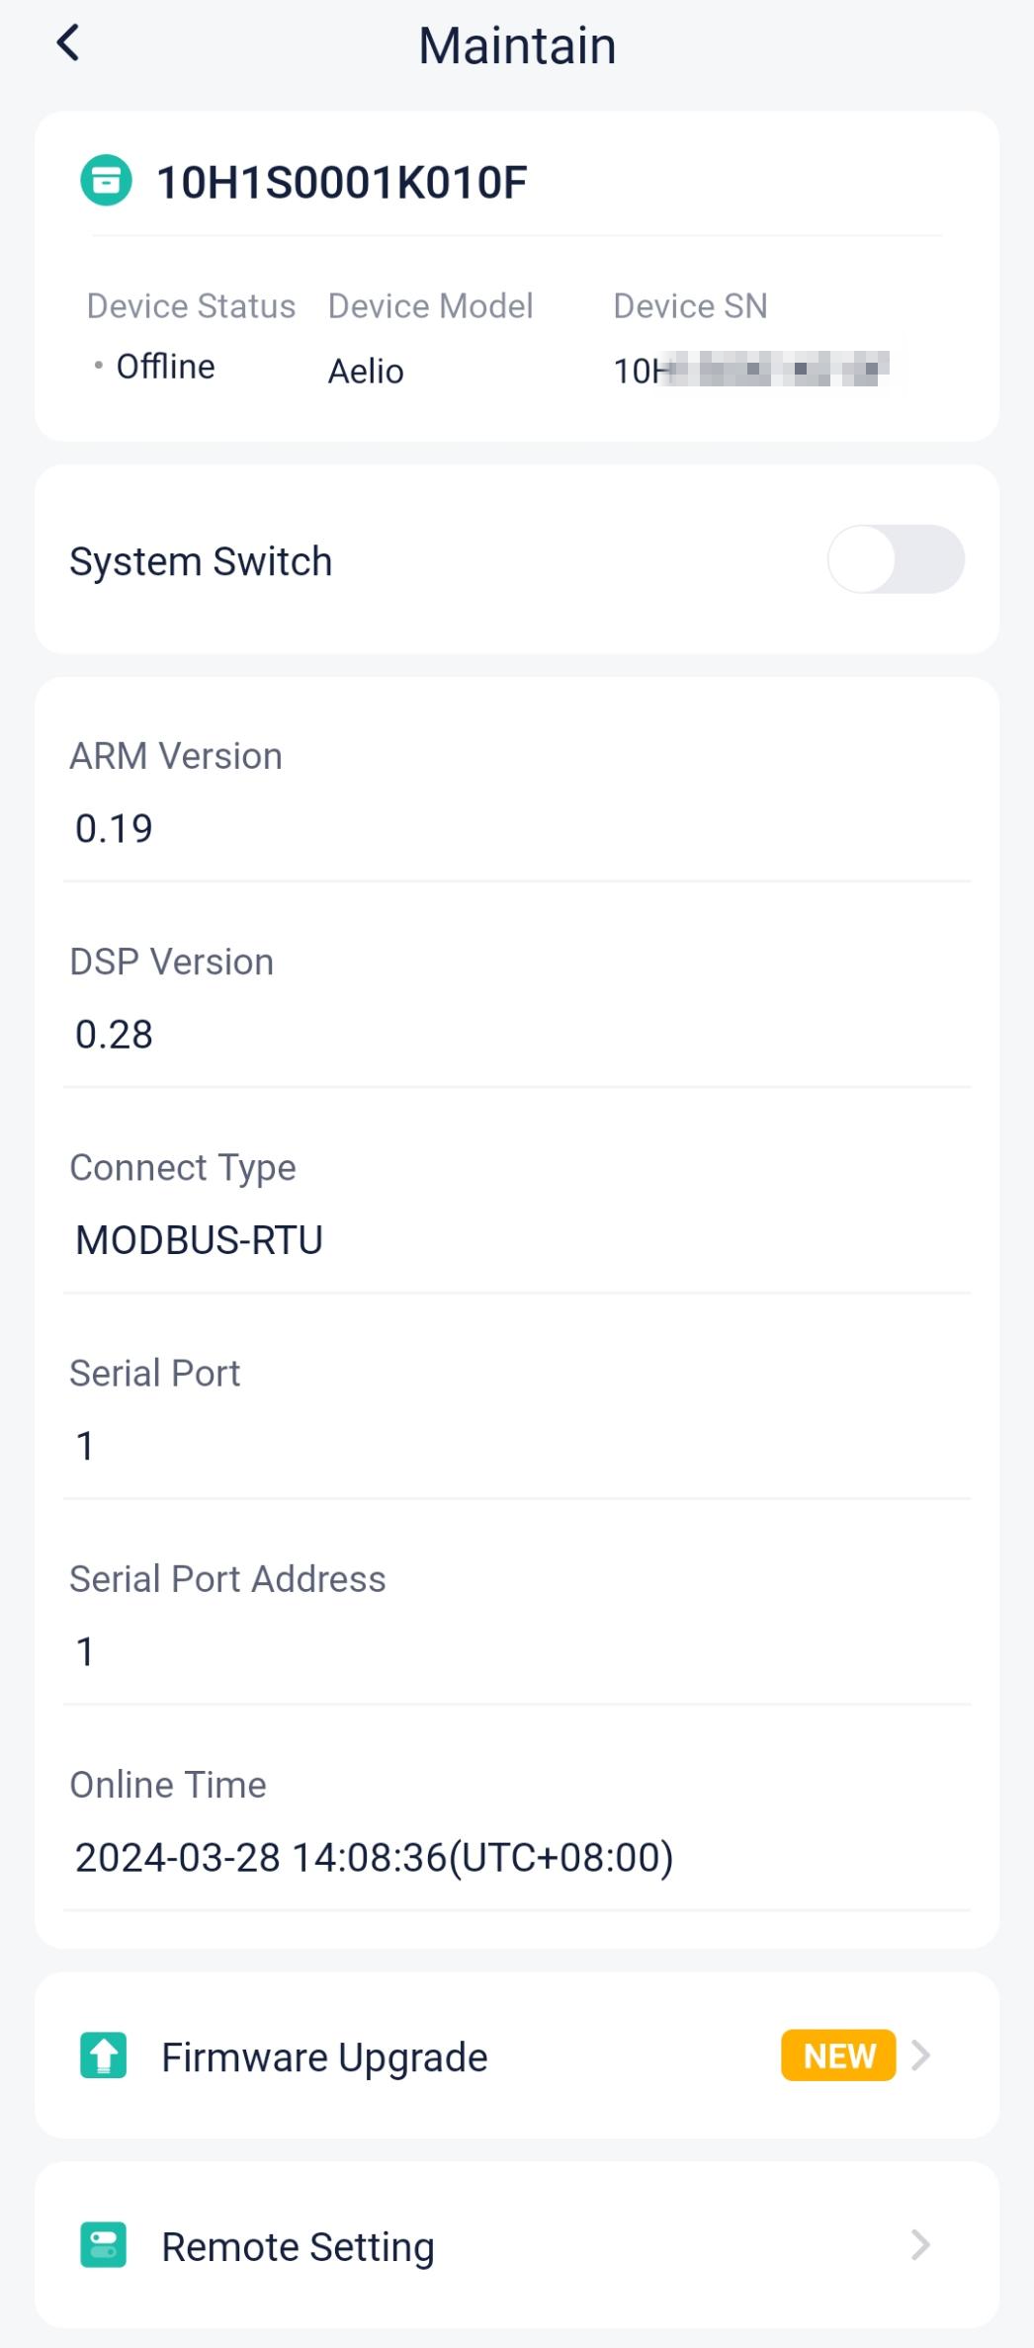Viewport: 1034px width, 2348px height.
Task: Open the Firmware Upgrade menu entry
Action: coord(517,2055)
